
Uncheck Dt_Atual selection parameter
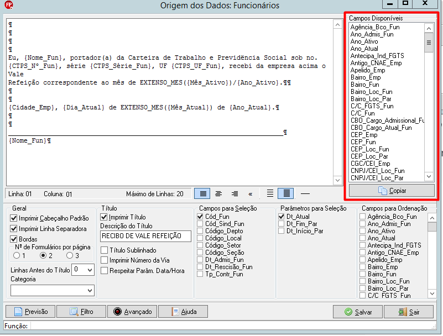pyautogui.click(x=282, y=217)
